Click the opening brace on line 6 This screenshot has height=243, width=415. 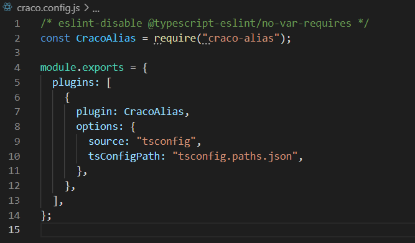[x=67, y=98]
